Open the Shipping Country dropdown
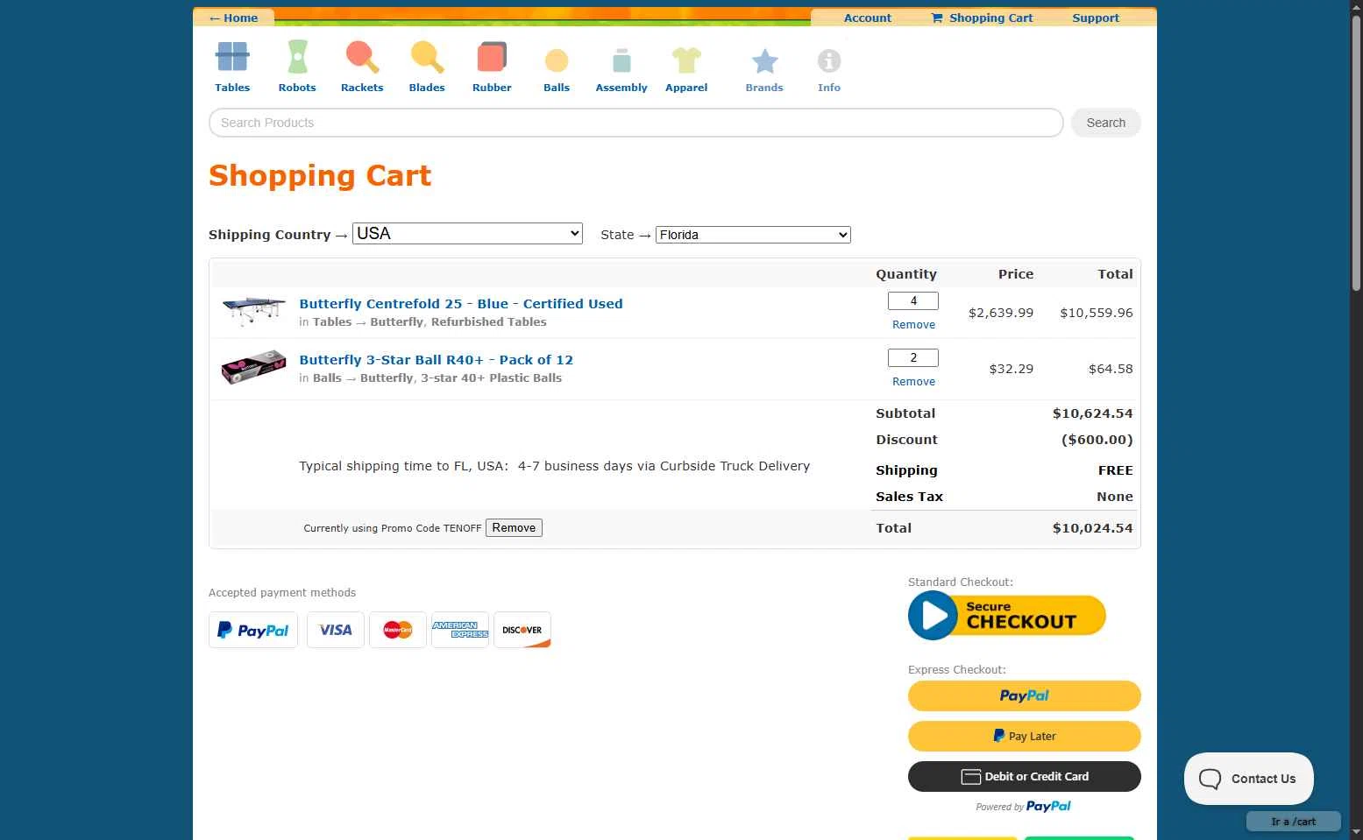Viewport: 1363px width, 840px height. pyautogui.click(x=467, y=234)
